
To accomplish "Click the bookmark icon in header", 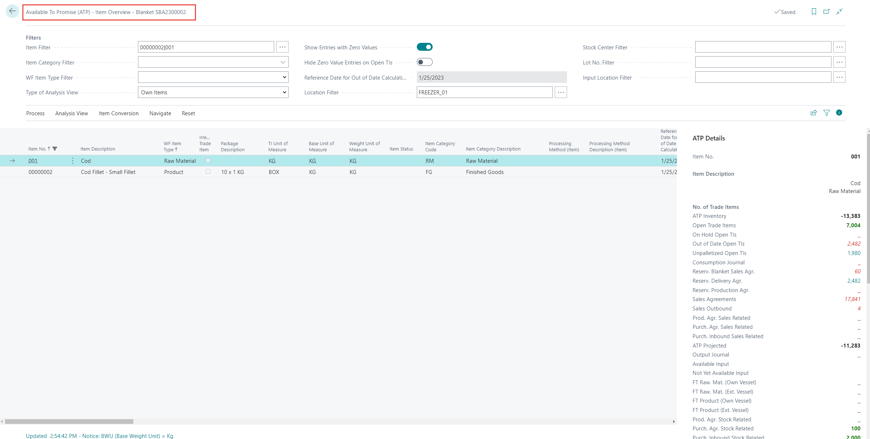I will tap(813, 12).
